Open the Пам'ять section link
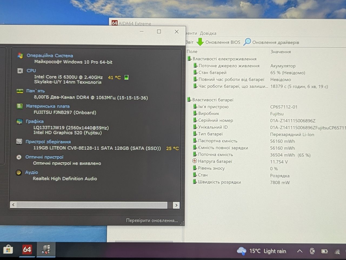The image size is (346, 260). [35, 91]
